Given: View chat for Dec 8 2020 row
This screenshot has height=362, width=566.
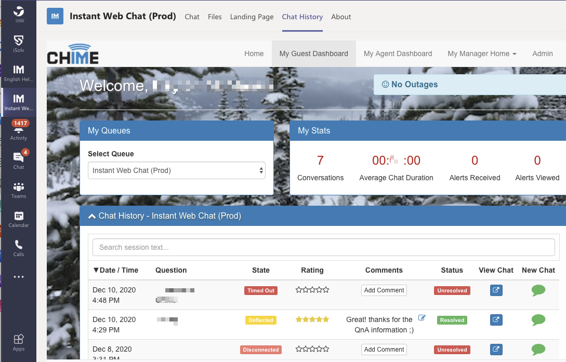Looking at the screenshot, I should (x=496, y=350).
